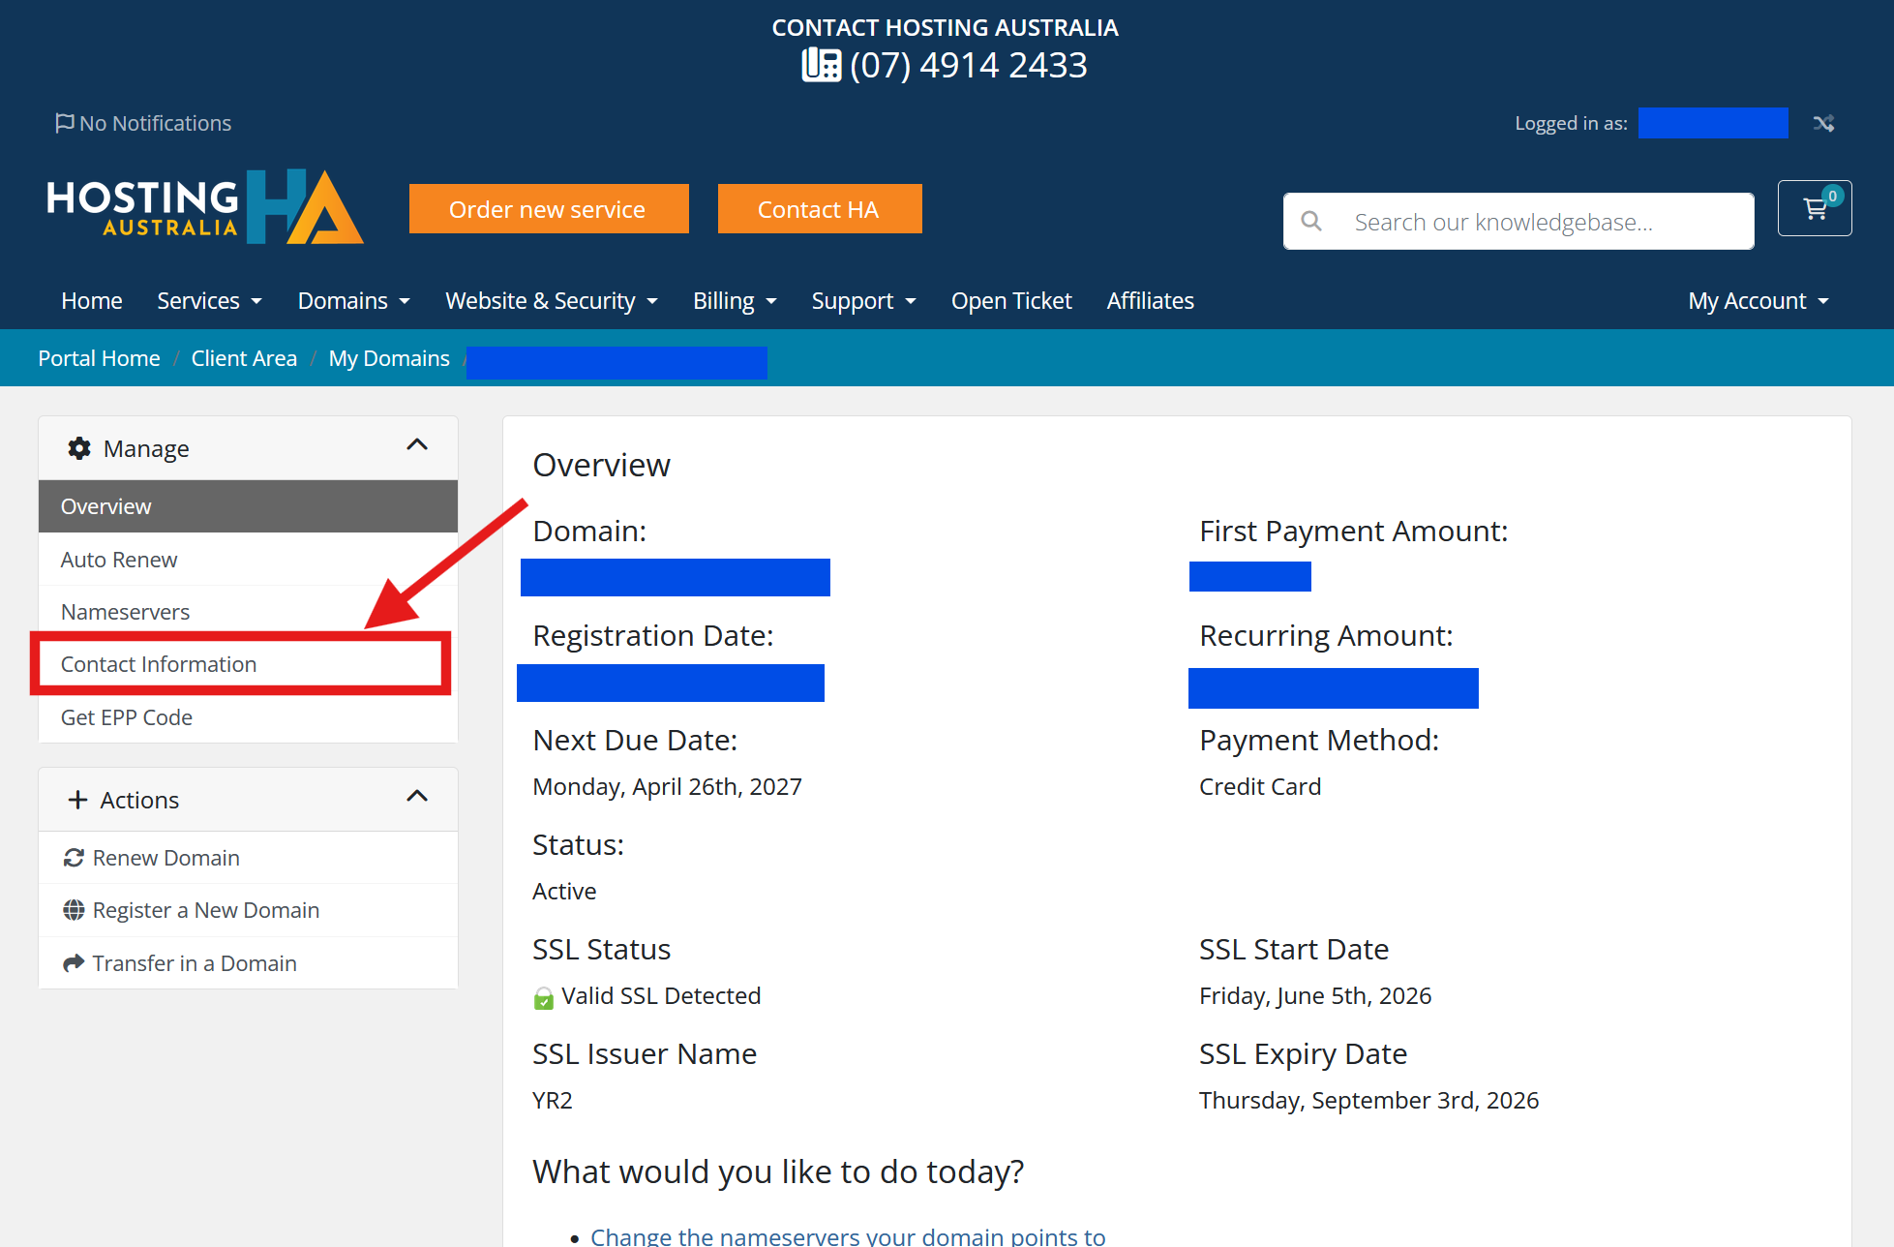
Task: Follow the Client Area breadcrumb
Action: (244, 358)
